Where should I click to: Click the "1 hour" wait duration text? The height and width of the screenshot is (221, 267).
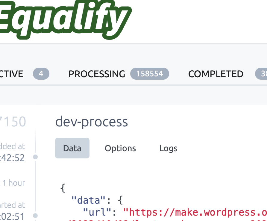tap(14, 183)
